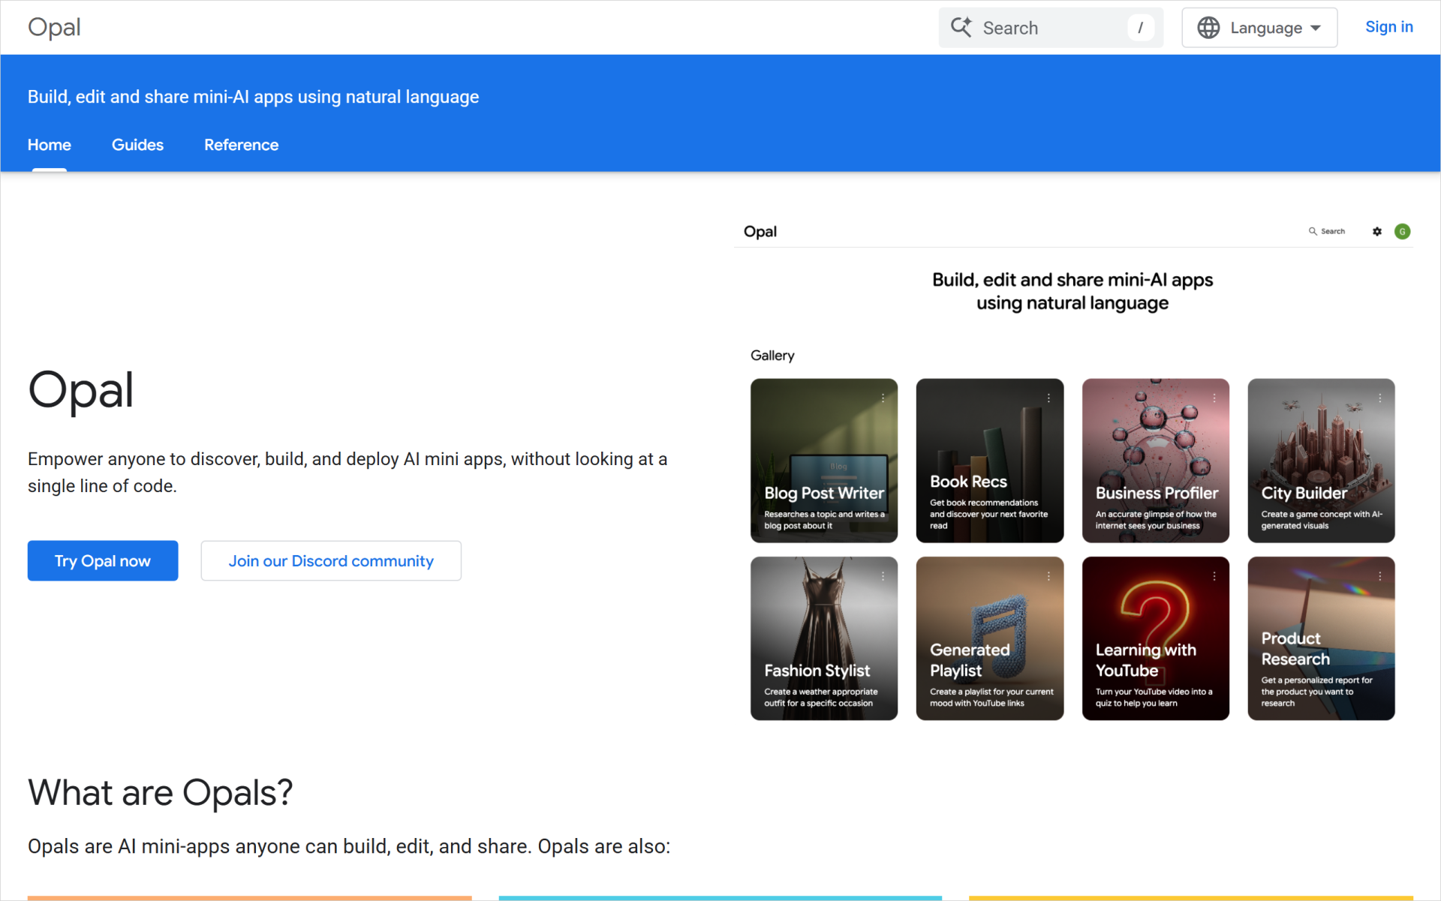Screen dimensions: 1441x901
Task: Open the Business Profiler gallery card
Action: [x=1156, y=461]
